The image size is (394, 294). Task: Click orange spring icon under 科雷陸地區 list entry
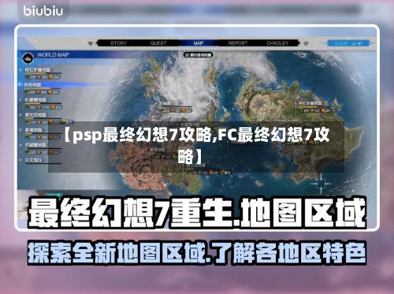39,107
